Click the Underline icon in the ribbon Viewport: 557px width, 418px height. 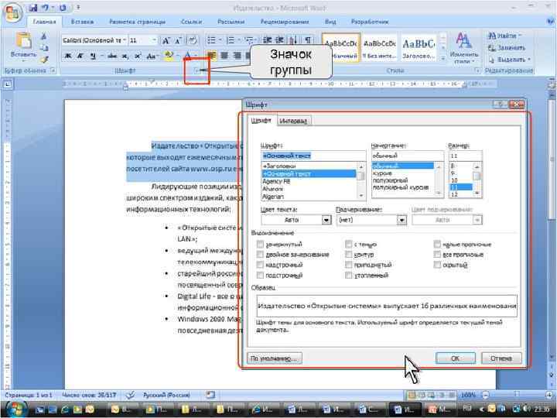(x=93, y=56)
